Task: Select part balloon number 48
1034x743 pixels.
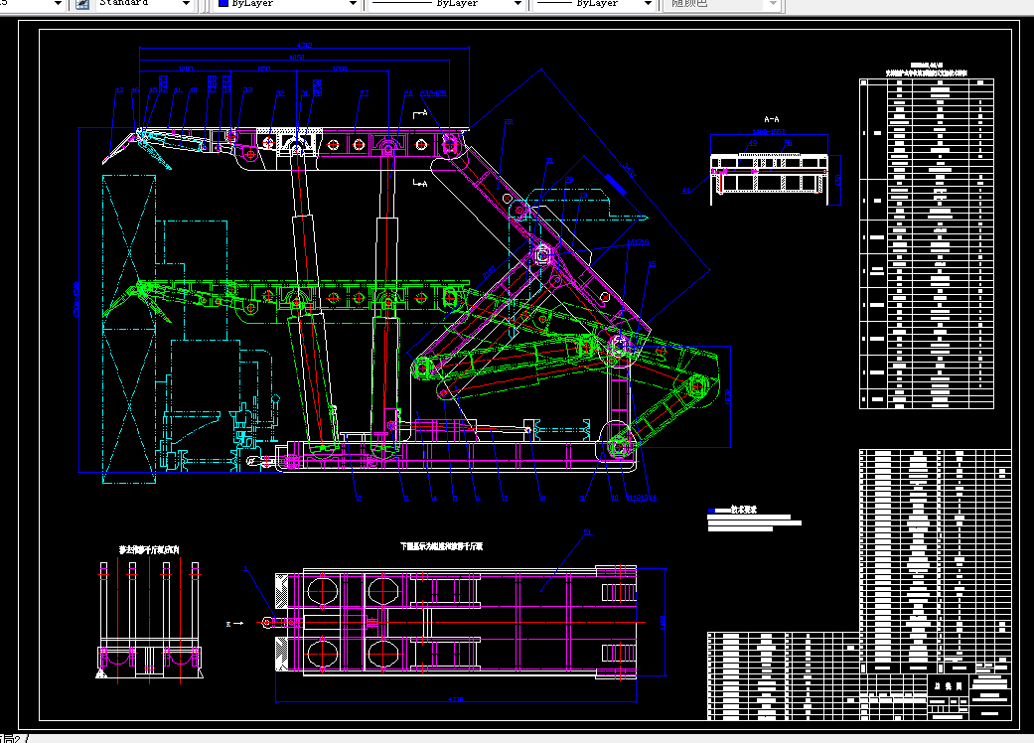Action: coord(685,191)
